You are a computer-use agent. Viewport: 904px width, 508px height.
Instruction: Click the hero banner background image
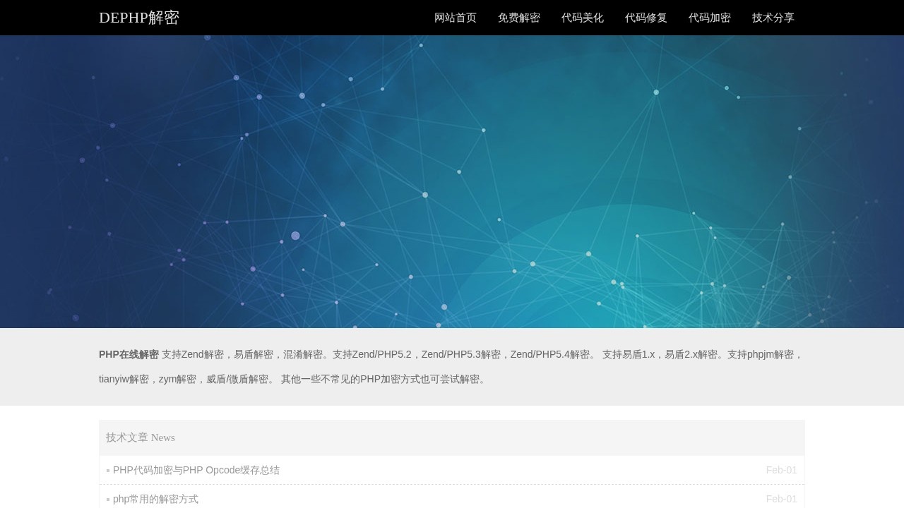click(x=452, y=180)
